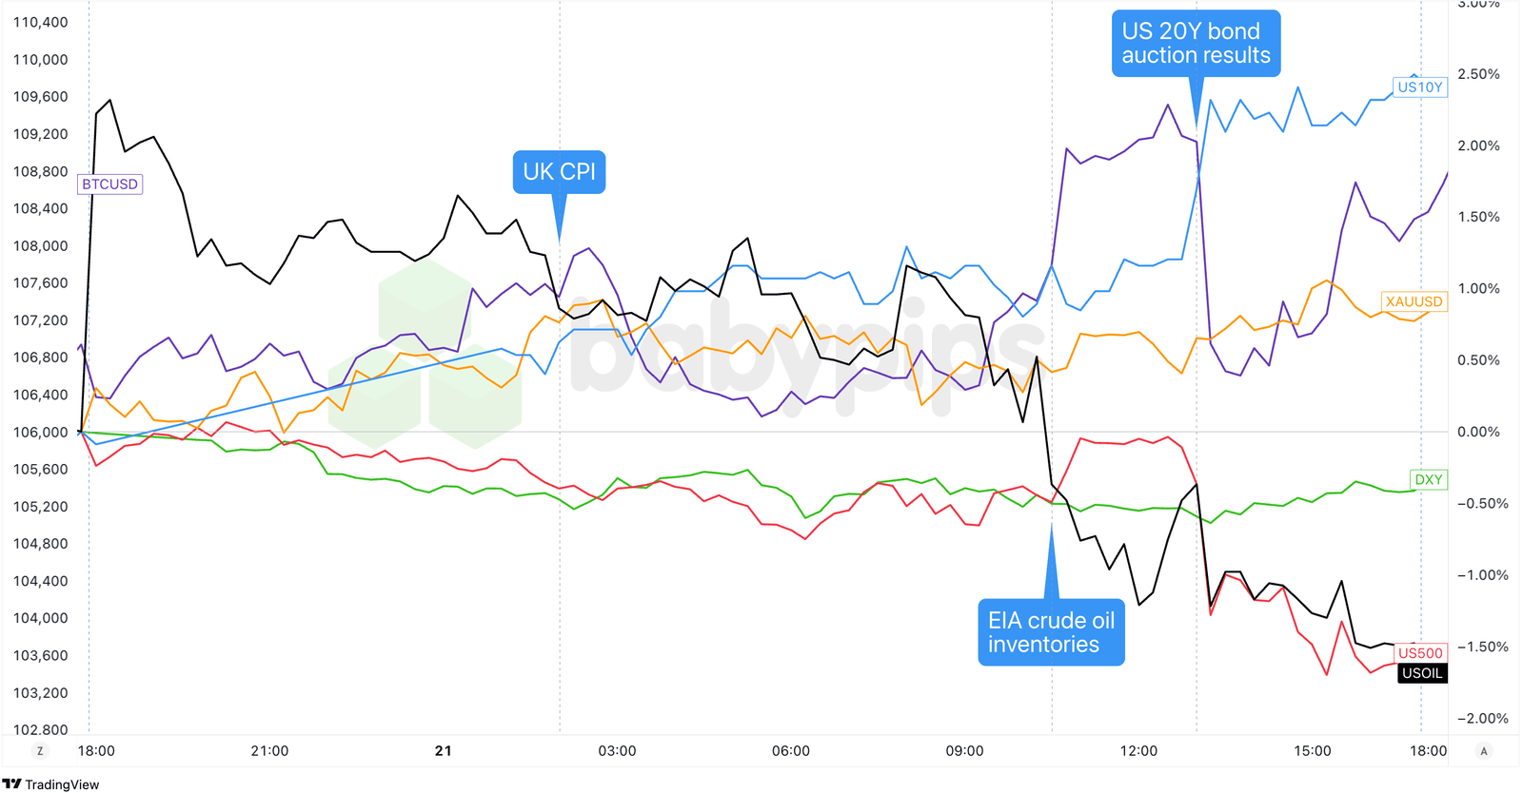Click the DXY series label
Screen dimensions: 1523x793
(x=1428, y=479)
